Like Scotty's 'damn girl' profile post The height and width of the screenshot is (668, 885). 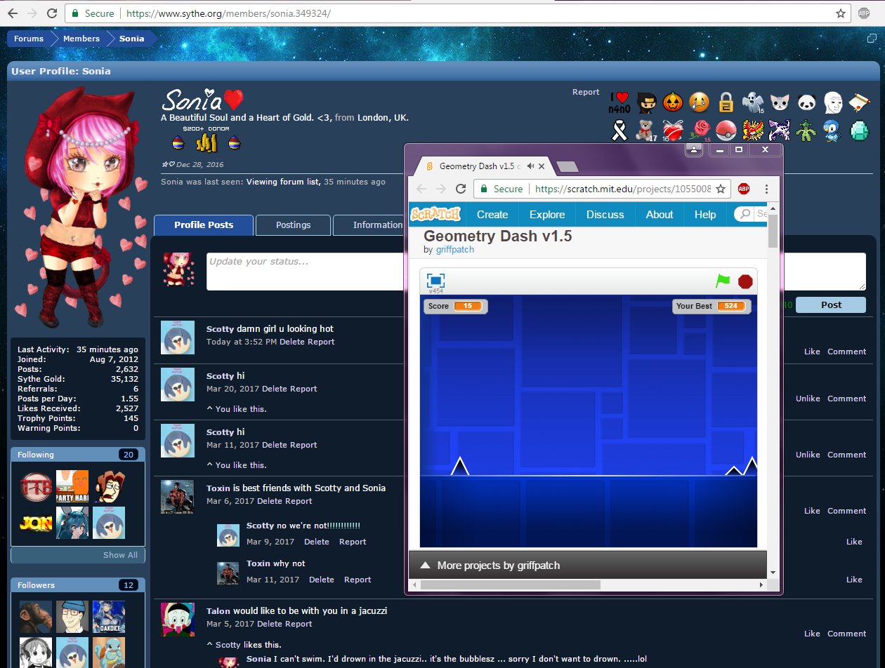tap(812, 352)
